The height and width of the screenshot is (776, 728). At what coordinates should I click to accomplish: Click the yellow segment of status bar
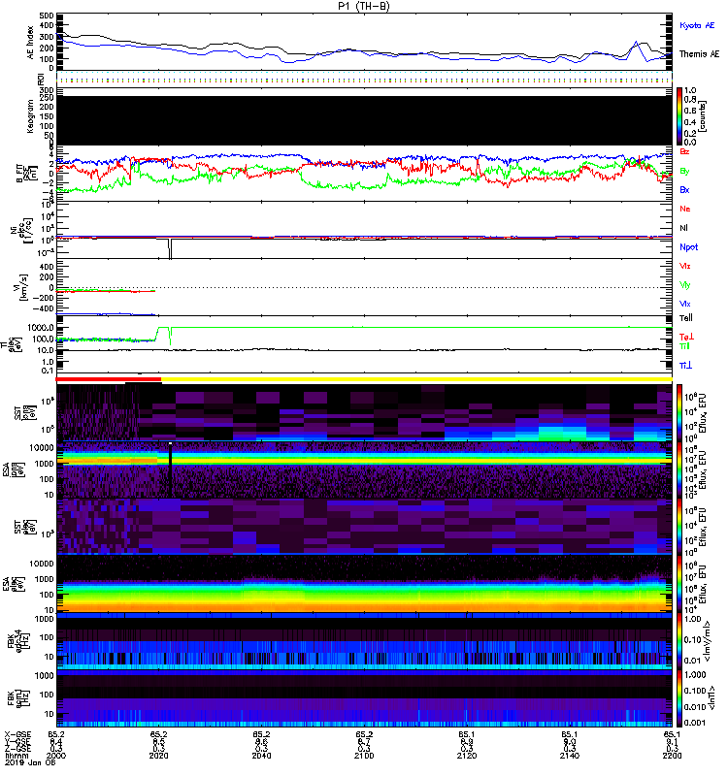[x=417, y=379]
